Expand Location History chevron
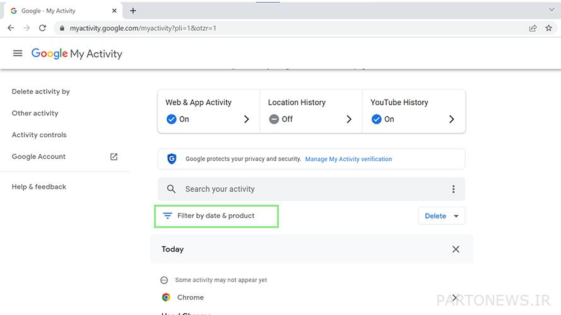Image resolution: width=561 pixels, height=315 pixels. 349,119
